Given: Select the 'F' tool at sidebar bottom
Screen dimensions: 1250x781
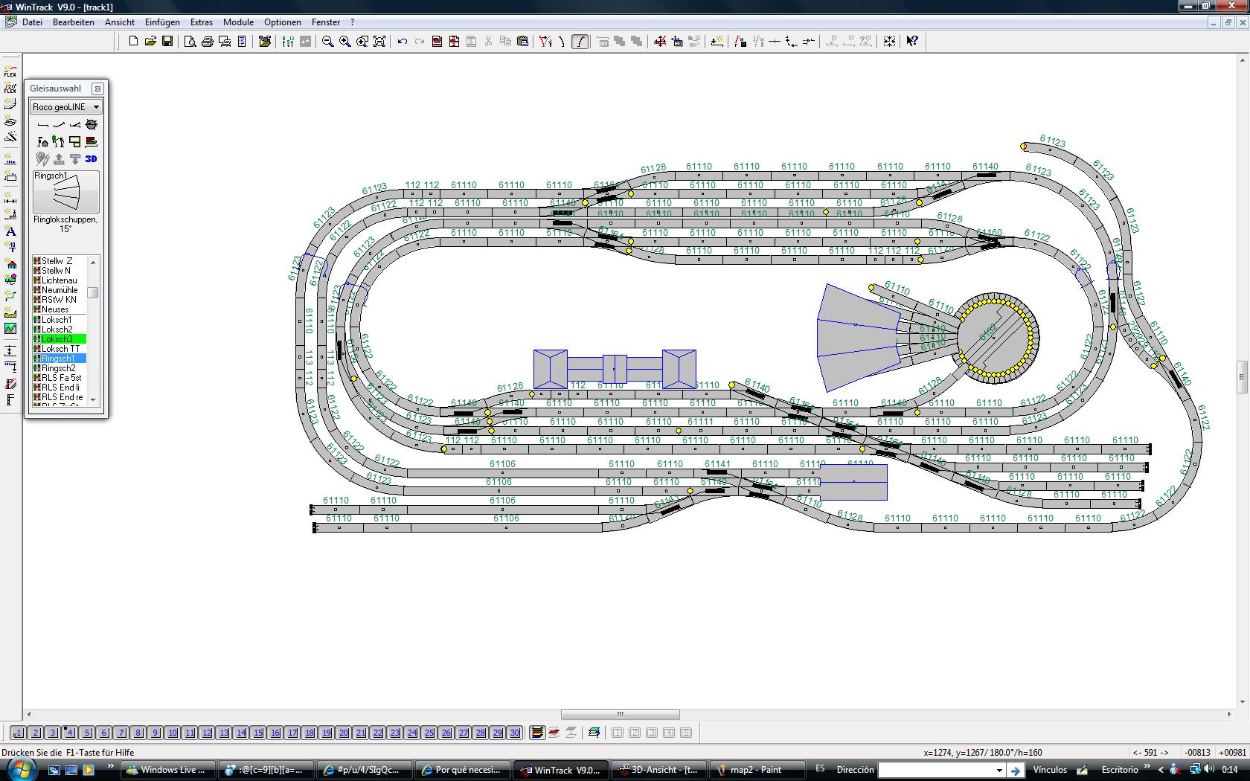Looking at the screenshot, I should coord(10,400).
